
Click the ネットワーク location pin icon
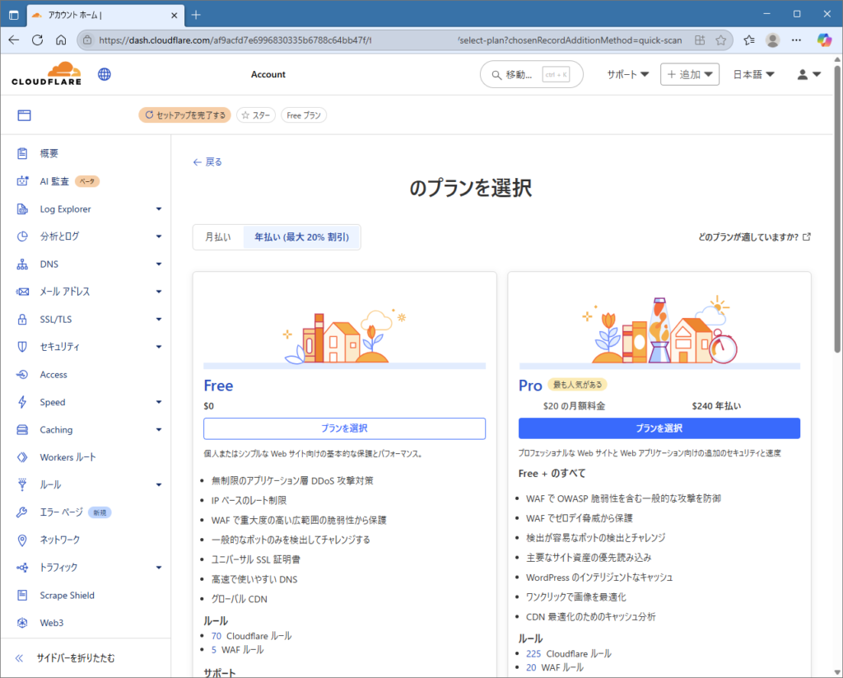coord(22,540)
